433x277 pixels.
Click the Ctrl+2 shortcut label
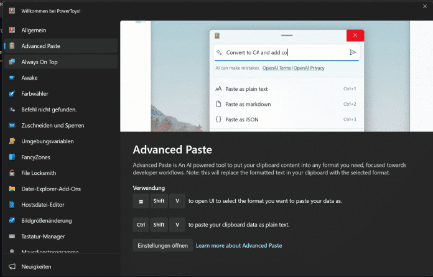coord(350,104)
